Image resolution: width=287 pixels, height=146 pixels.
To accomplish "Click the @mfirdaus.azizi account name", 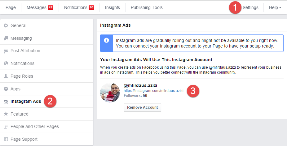I will point(140,85).
